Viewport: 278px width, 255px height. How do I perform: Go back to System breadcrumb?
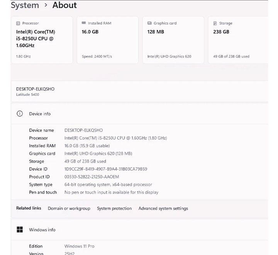(x=25, y=5)
